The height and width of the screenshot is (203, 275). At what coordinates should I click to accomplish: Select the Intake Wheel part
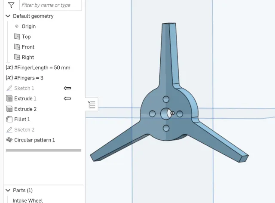pyautogui.click(x=27, y=200)
